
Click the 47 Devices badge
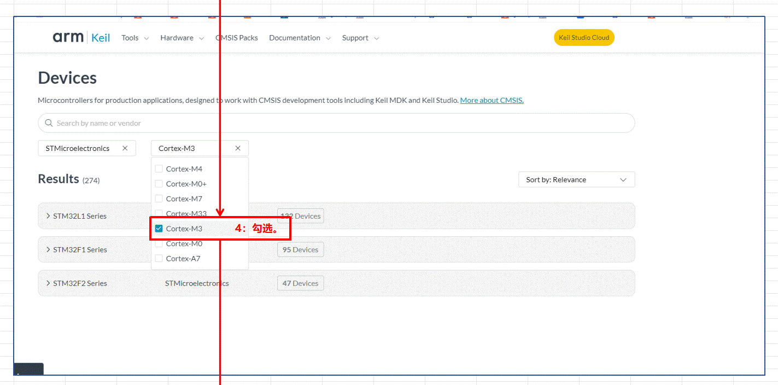click(x=301, y=283)
